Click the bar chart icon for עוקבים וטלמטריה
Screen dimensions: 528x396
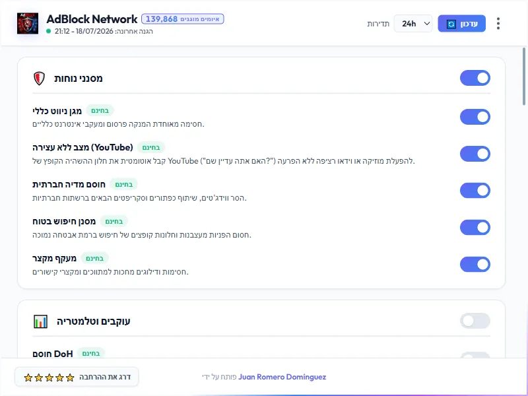tap(40, 321)
